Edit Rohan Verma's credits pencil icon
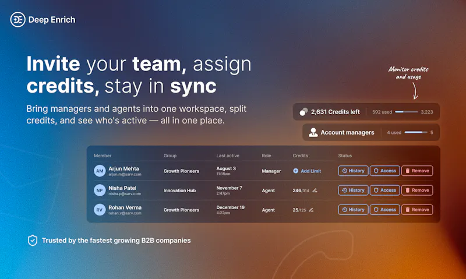 point(311,210)
